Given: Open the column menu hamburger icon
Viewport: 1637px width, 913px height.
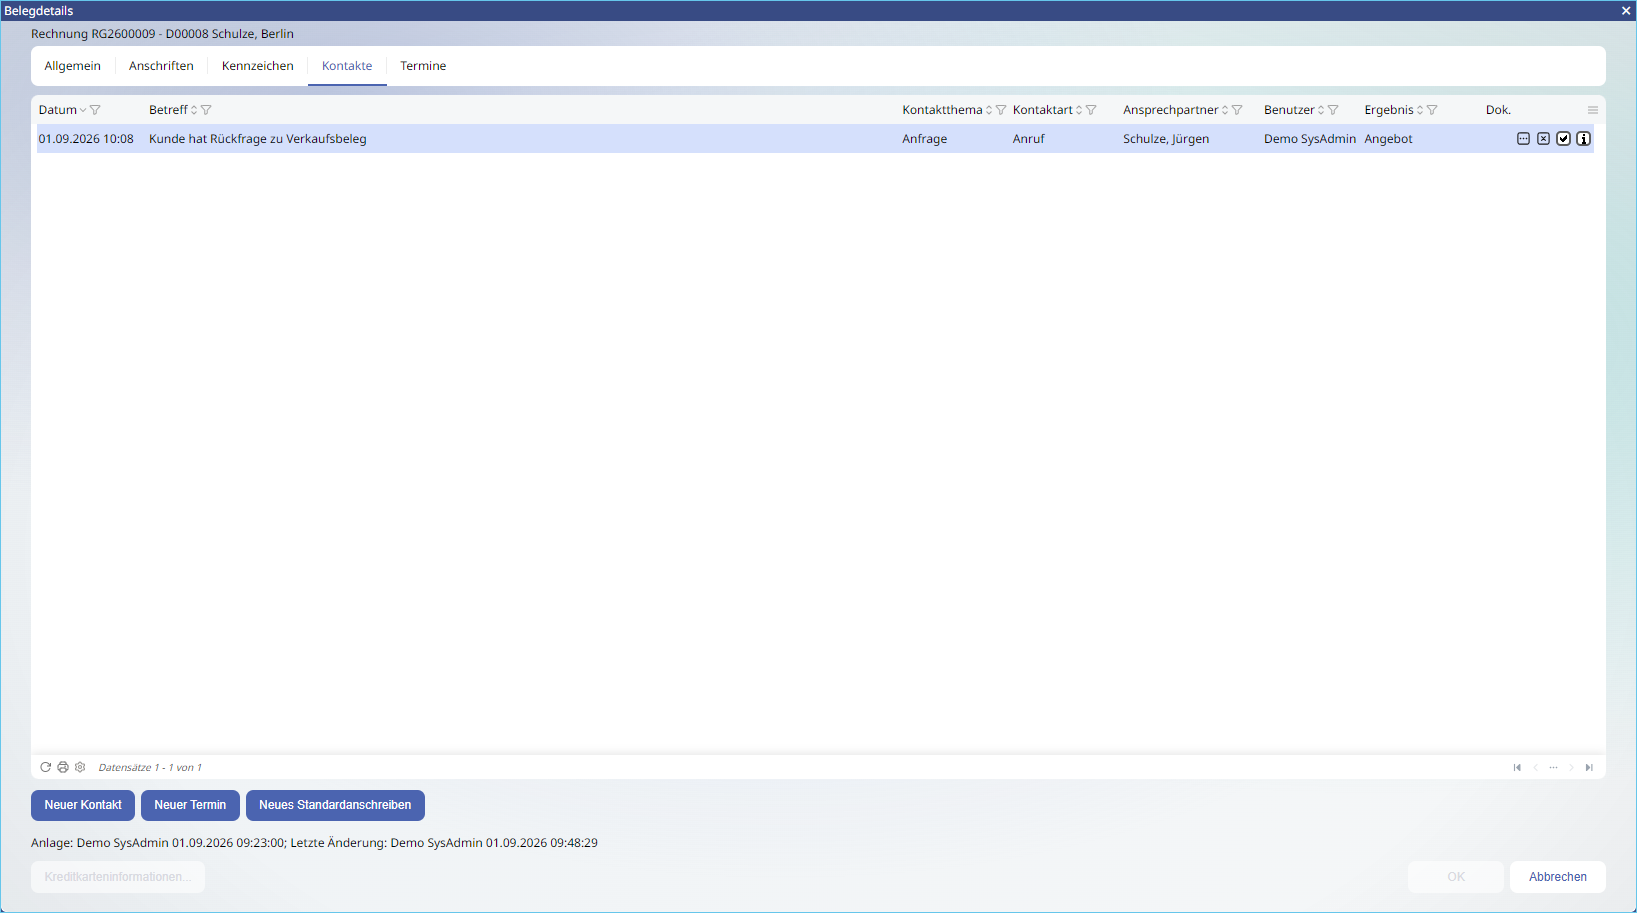Looking at the screenshot, I should click(1593, 110).
